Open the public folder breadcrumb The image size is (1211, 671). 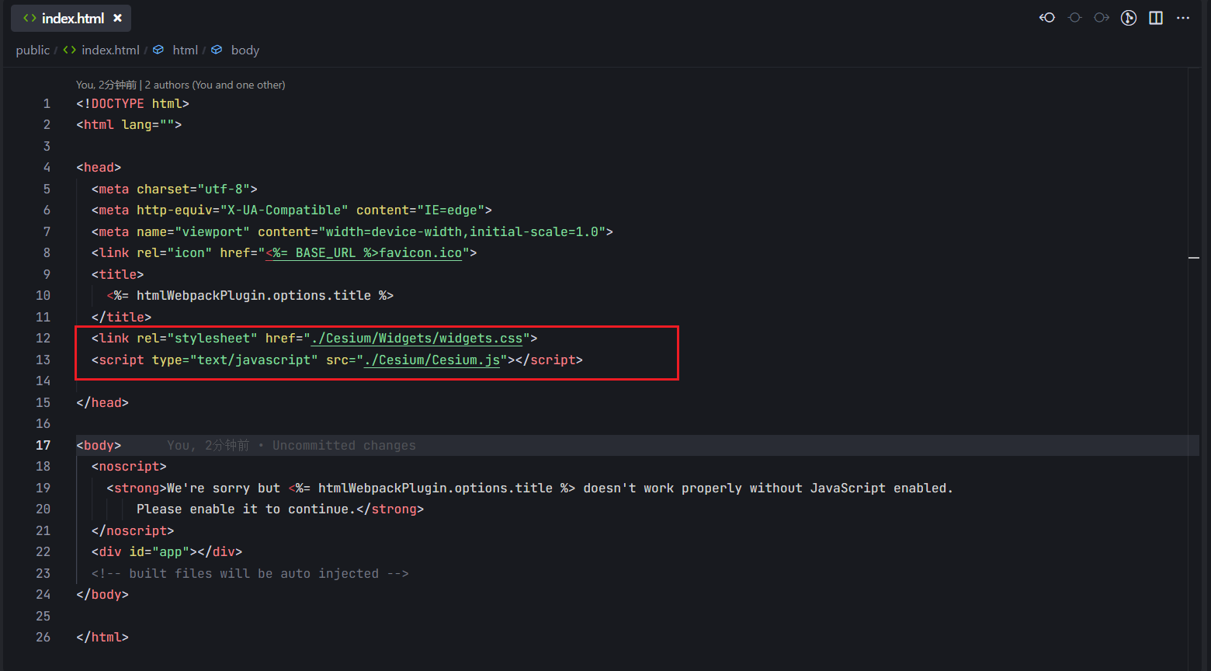[x=33, y=50]
